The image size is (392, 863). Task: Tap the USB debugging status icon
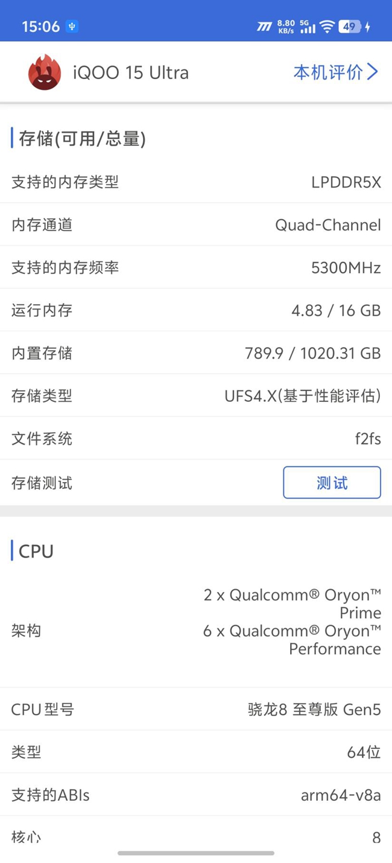[72, 27]
